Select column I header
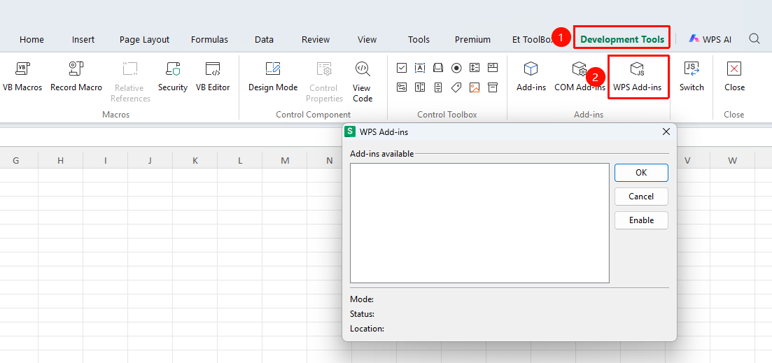 [x=106, y=160]
